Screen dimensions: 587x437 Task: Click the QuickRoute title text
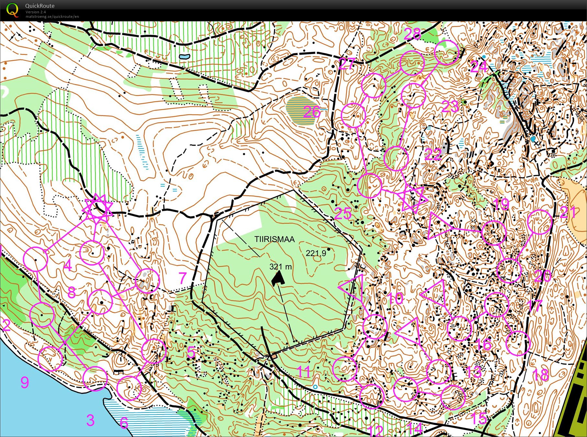click(x=40, y=6)
